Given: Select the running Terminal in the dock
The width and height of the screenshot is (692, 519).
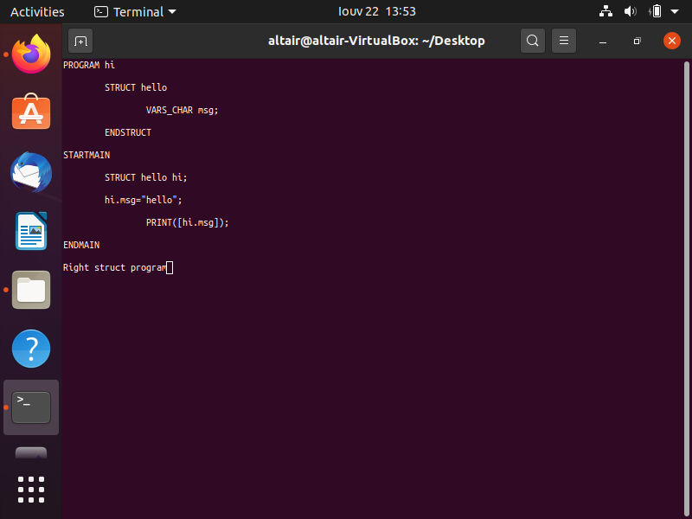Looking at the screenshot, I should [x=30, y=407].
